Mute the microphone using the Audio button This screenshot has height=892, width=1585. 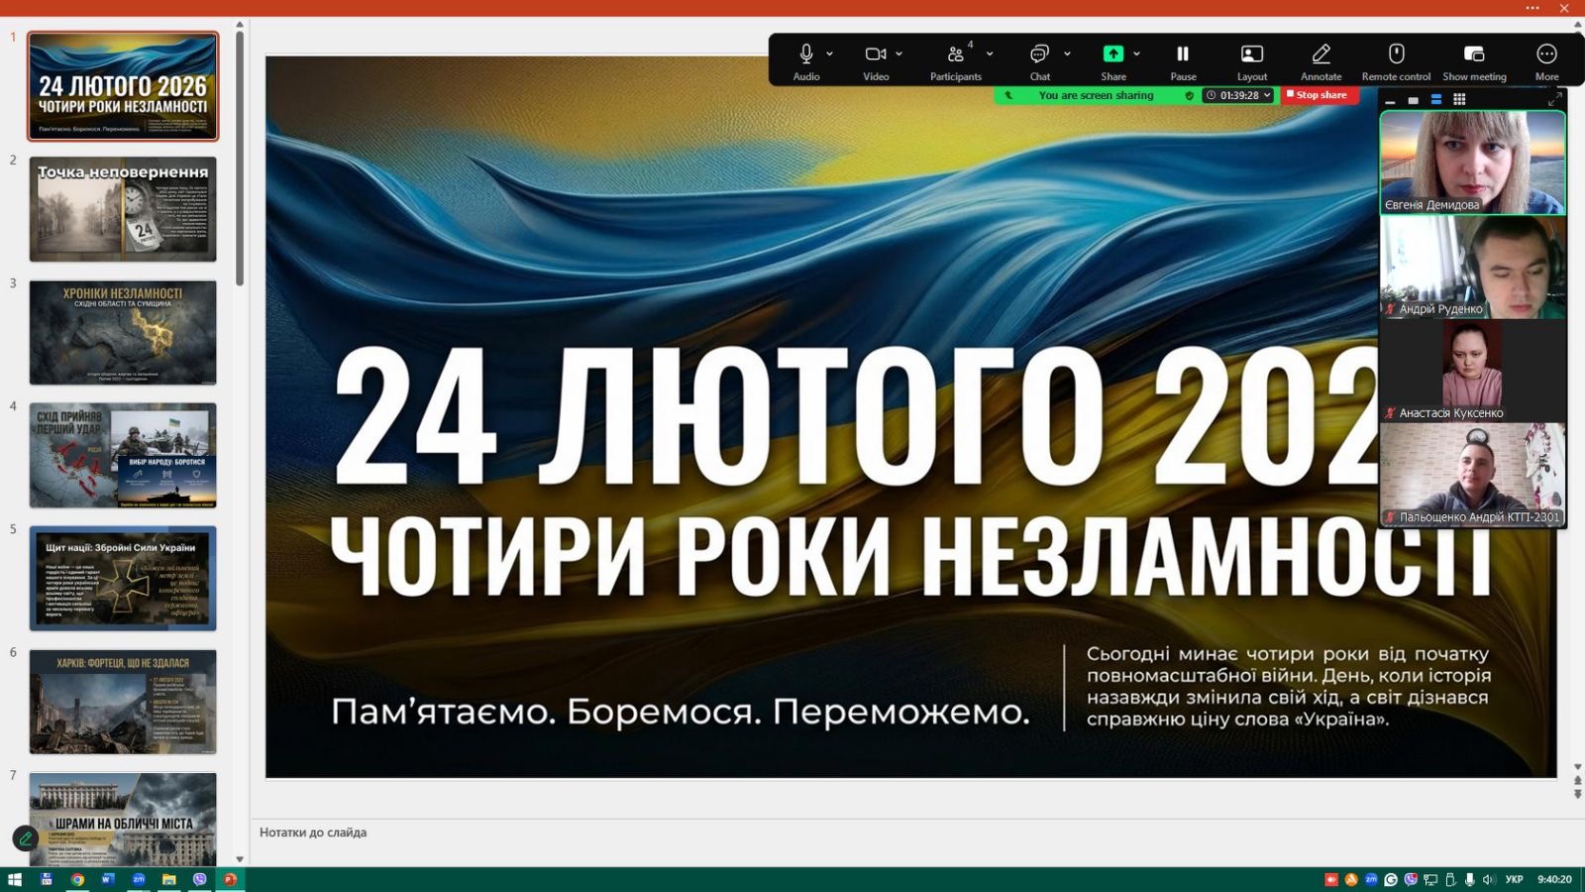tap(806, 55)
